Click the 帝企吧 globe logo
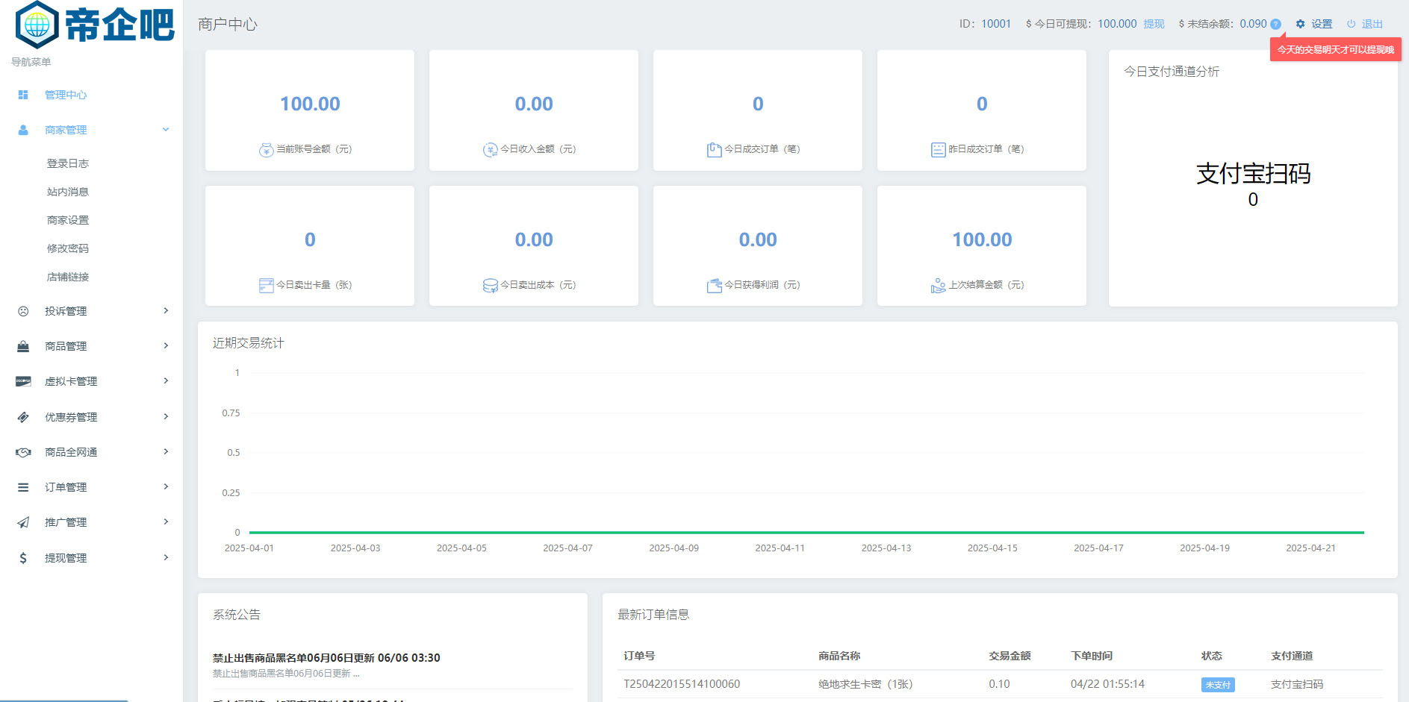 (x=37, y=25)
